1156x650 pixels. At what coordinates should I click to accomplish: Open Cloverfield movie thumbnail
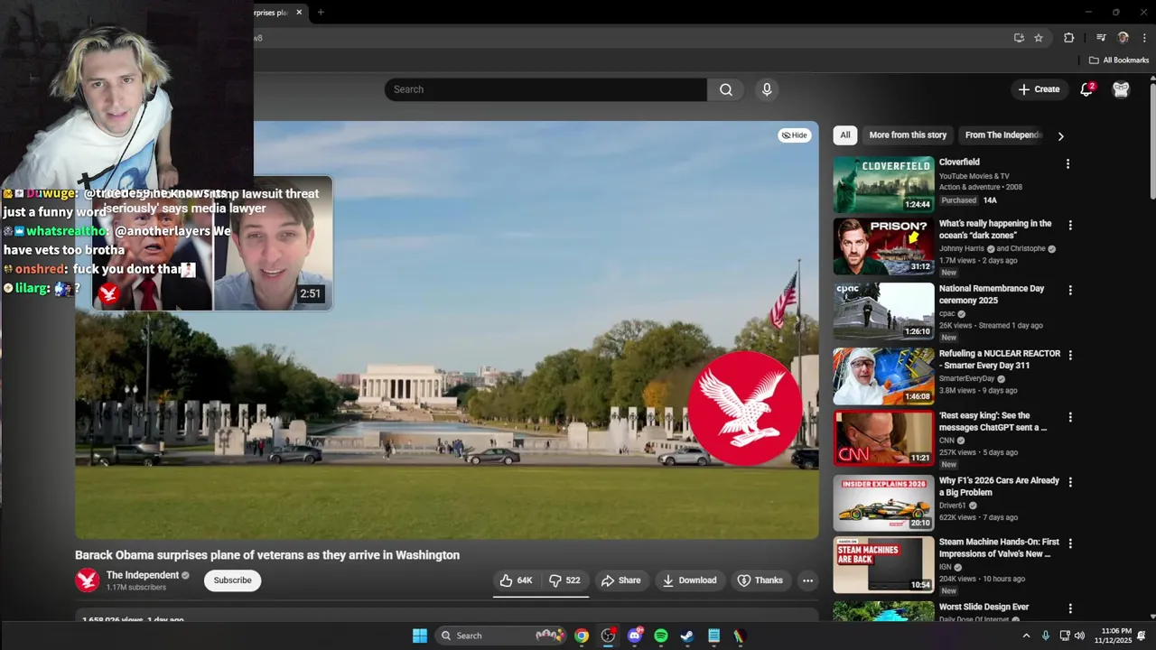click(x=883, y=184)
